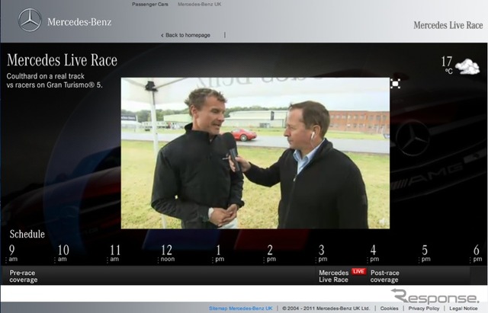Open the Cookies footer link
The width and height of the screenshot is (488, 313).
tap(389, 308)
